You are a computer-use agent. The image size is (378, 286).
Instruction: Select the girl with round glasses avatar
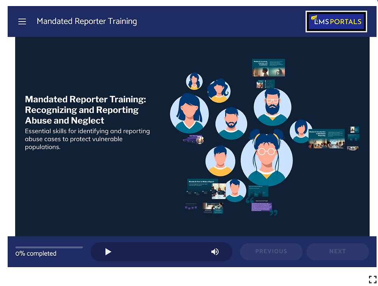[266, 158]
